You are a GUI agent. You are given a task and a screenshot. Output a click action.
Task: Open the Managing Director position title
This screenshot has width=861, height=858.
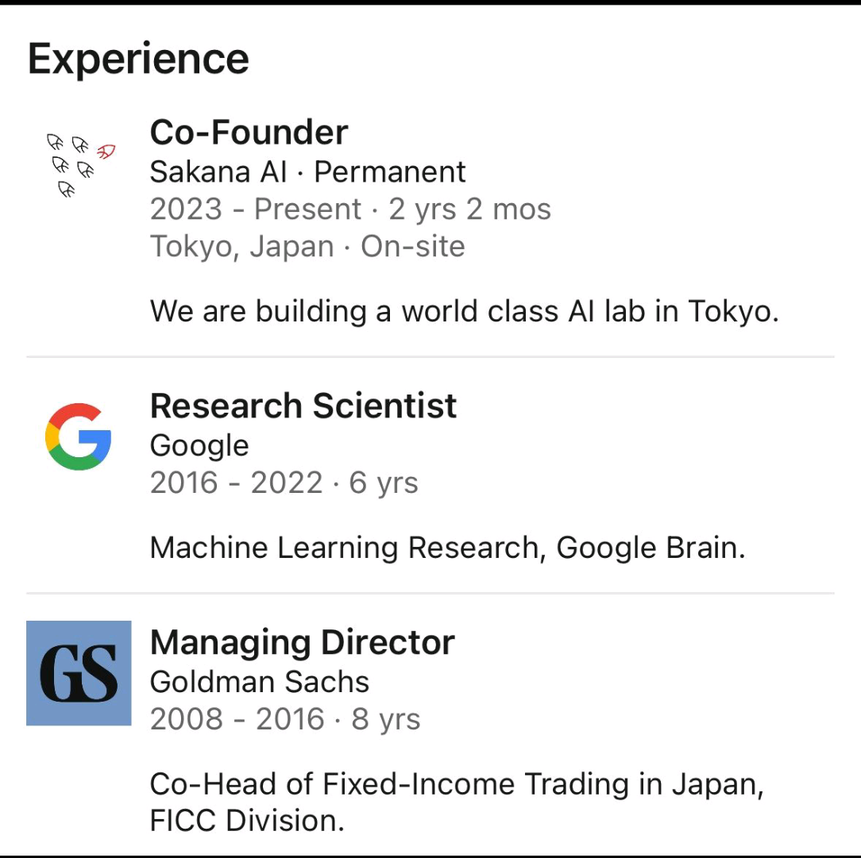click(x=302, y=643)
